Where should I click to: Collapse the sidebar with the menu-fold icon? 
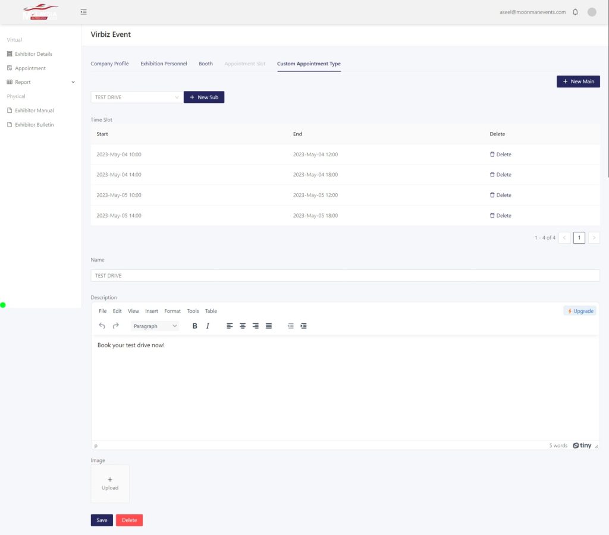pos(83,12)
